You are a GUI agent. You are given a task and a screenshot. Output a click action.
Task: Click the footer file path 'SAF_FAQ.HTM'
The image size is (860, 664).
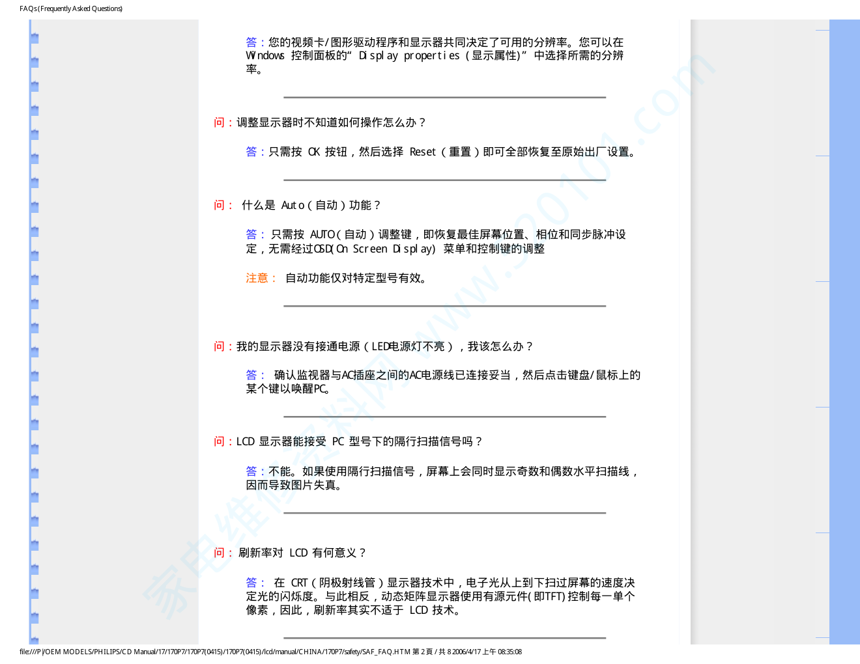tap(386, 652)
